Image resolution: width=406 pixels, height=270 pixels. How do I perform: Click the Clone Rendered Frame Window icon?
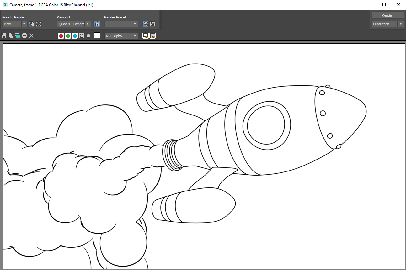point(18,36)
